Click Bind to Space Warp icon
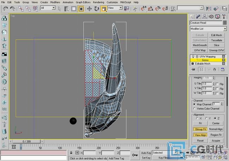 coord(35,9)
